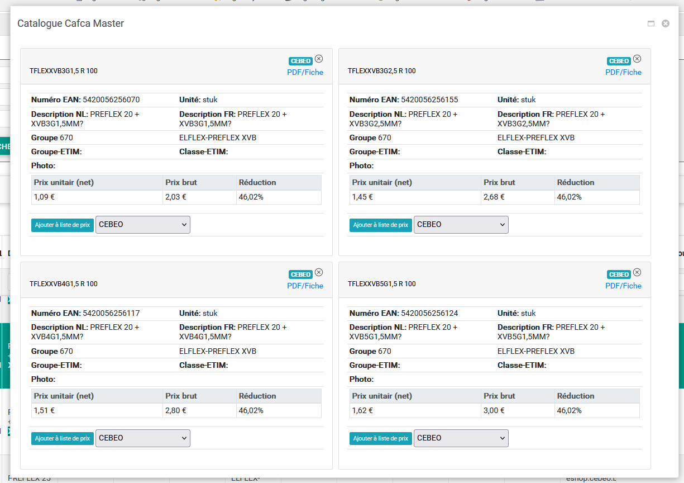This screenshot has width=684, height=483.
Task: Expand CEBEO dropdown on TFLEXXVB5G1,5 card
Action: (461, 438)
